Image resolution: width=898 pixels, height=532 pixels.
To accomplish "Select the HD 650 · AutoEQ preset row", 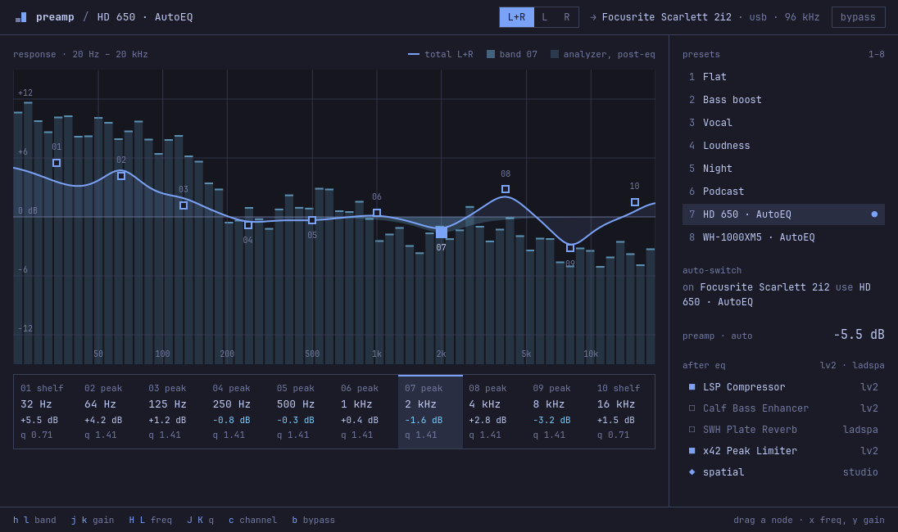I will (x=783, y=214).
